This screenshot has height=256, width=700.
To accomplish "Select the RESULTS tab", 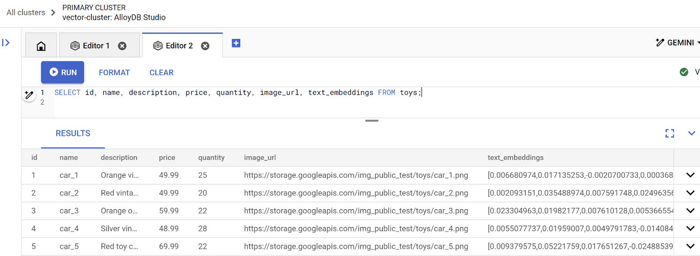I will 73,133.
